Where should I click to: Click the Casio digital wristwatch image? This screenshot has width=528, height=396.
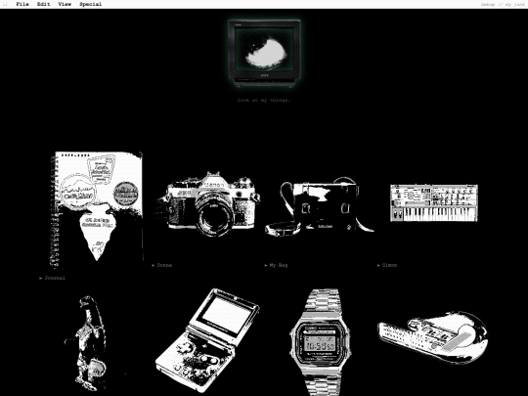click(x=321, y=342)
